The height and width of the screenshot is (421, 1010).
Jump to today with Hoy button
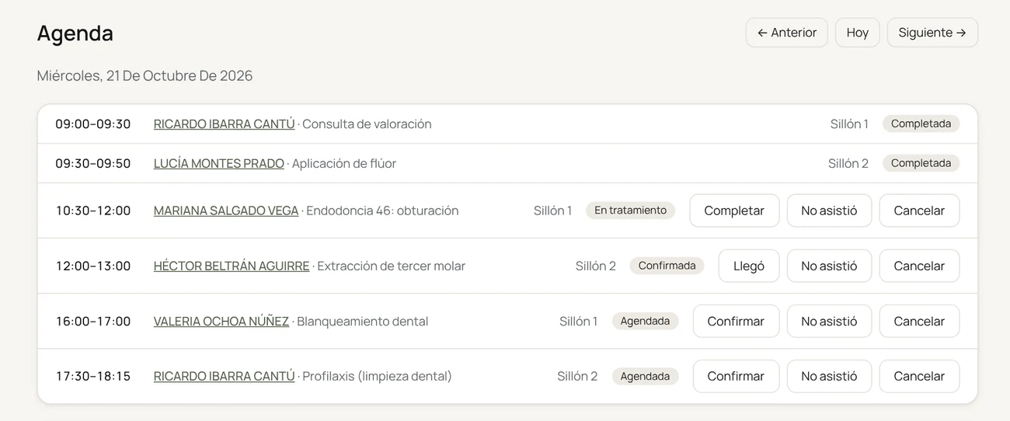click(x=857, y=33)
